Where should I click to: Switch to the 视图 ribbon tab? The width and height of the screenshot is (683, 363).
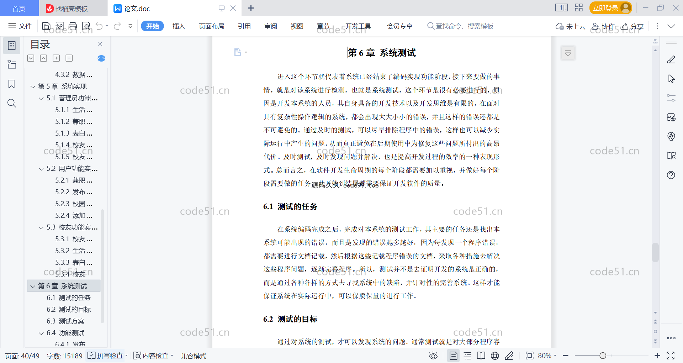click(x=297, y=26)
